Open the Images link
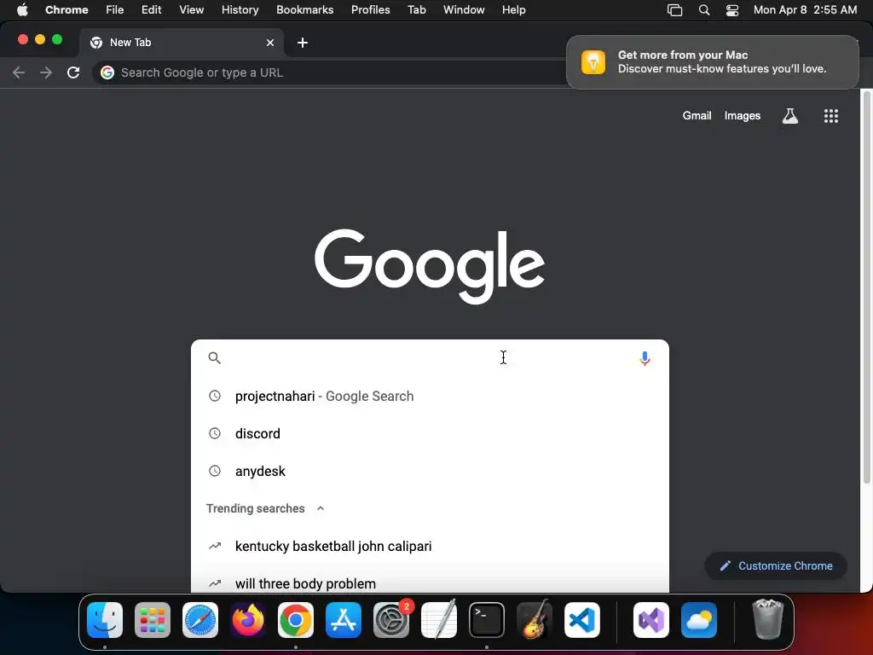Screen dimensions: 873x655 (x=743, y=116)
